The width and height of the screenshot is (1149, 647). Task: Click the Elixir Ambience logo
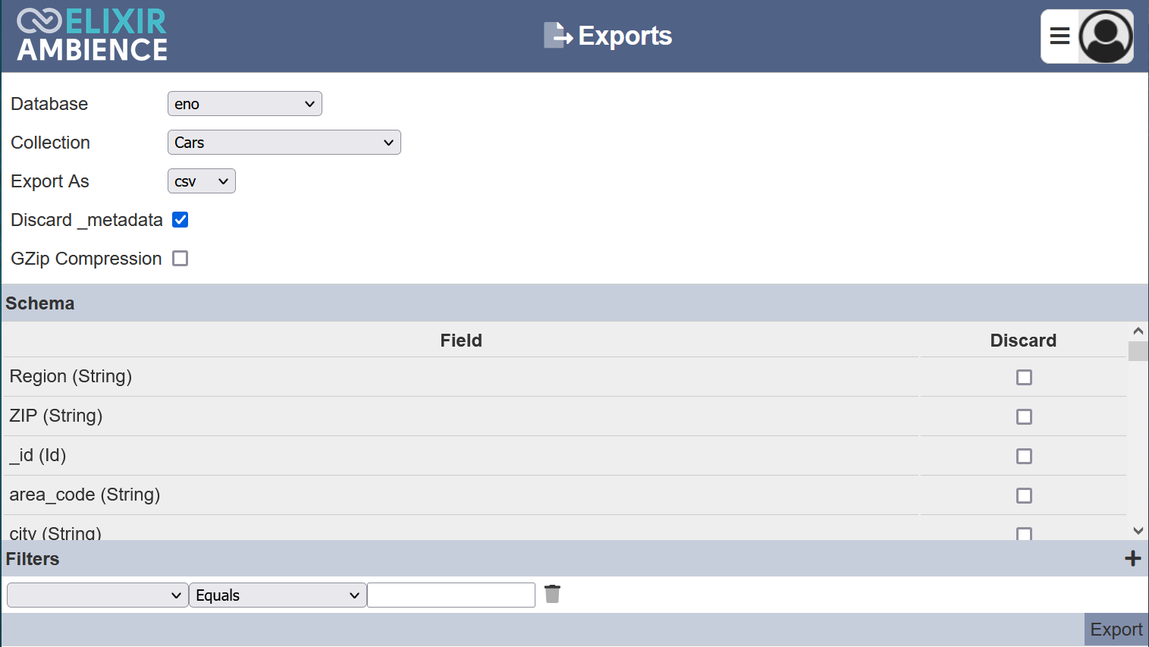(x=92, y=36)
